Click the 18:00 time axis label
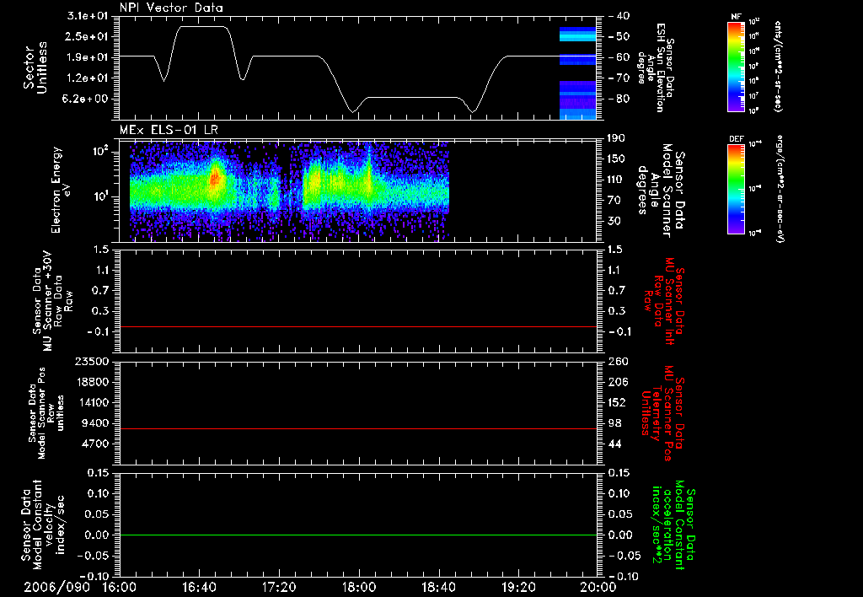Viewport: 863px width, 597px height. [x=359, y=587]
